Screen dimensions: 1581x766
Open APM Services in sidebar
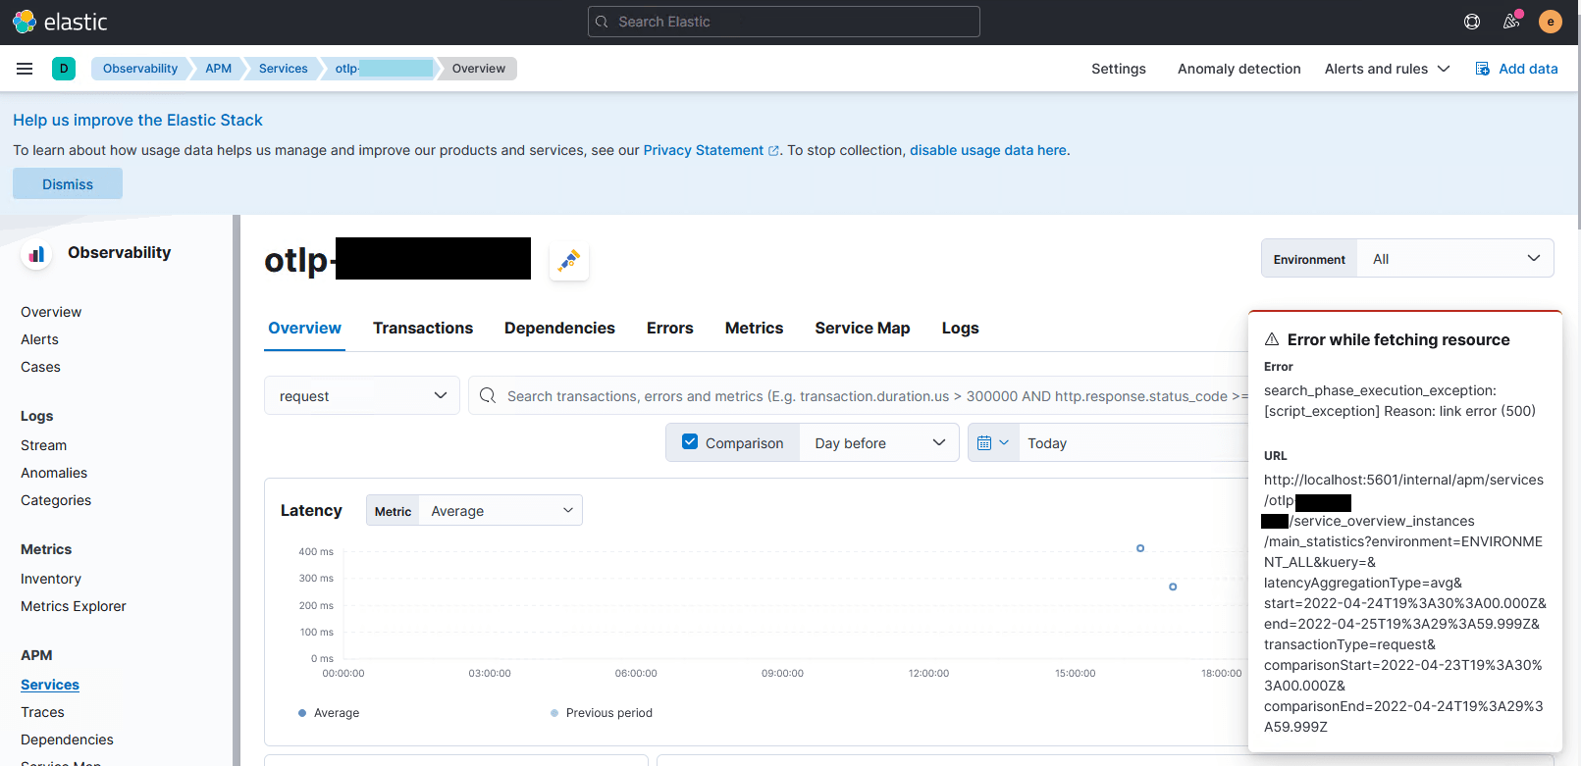[50, 685]
